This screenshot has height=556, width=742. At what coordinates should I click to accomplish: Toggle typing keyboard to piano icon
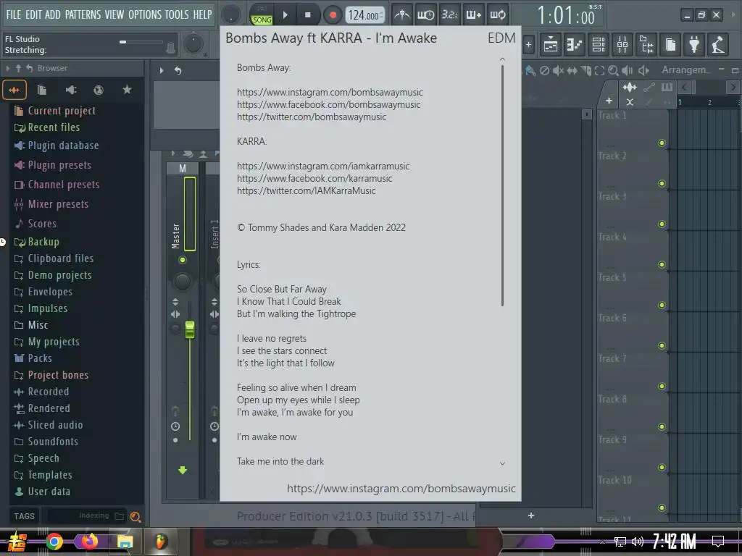click(474, 15)
